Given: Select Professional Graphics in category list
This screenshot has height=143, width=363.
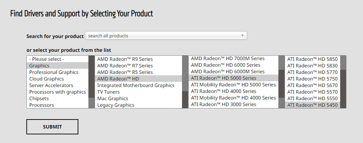Looking at the screenshot, I should (x=54, y=72).
